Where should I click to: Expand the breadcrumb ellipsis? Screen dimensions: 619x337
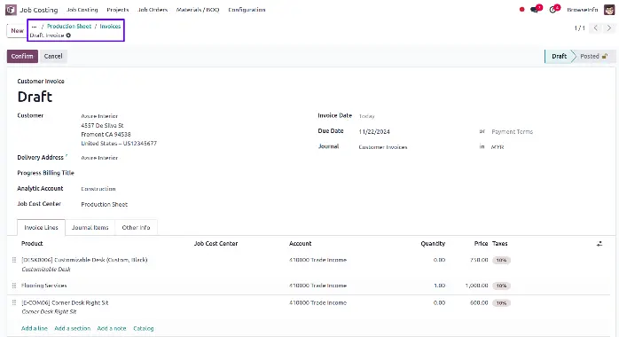[x=34, y=27]
